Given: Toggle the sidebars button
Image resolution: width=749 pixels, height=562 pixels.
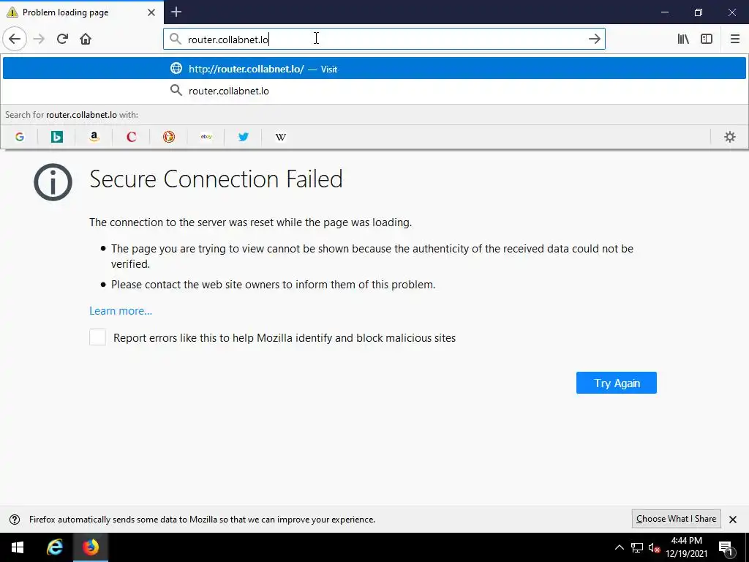Looking at the screenshot, I should coord(707,39).
